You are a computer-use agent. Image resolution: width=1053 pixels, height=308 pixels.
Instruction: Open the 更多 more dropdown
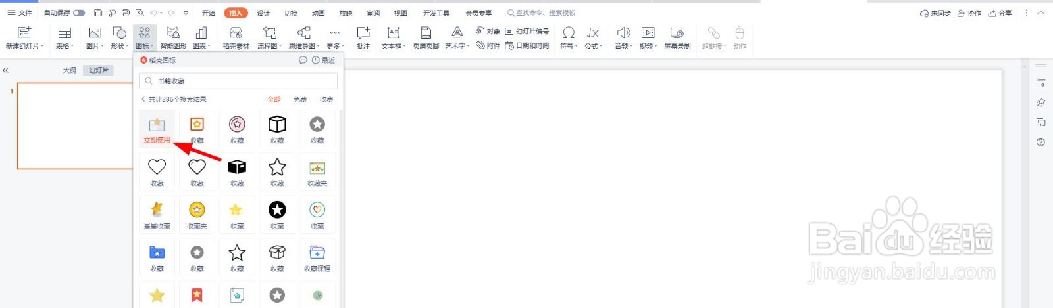pos(335,46)
